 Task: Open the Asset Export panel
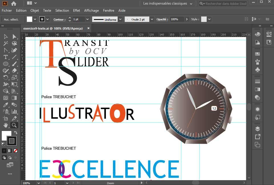(257, 137)
